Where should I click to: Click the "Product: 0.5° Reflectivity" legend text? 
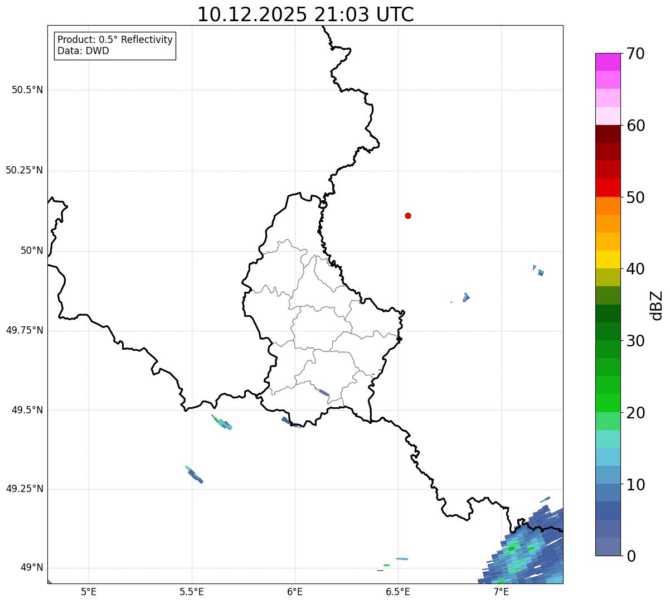pyautogui.click(x=115, y=40)
